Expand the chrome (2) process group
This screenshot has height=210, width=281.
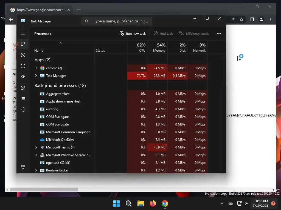tap(36, 68)
